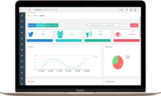Click the 26-6, 9PM x-axis label
Image resolution: width=161 pixels, height=96 pixels.
coord(87,71)
